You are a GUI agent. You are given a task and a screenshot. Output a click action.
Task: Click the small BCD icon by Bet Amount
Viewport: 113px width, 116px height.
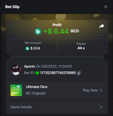pos(27,48)
